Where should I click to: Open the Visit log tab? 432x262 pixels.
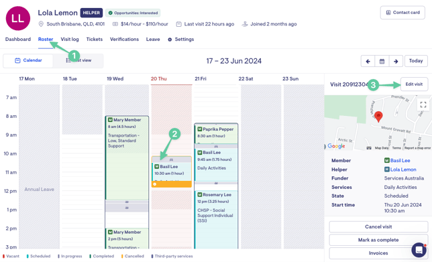pos(70,40)
